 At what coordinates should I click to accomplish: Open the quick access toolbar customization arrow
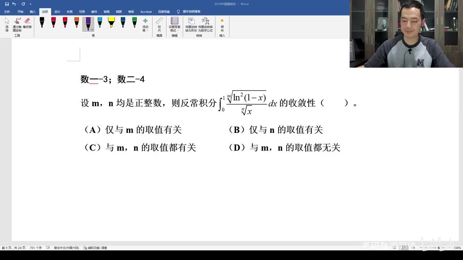click(31, 4)
